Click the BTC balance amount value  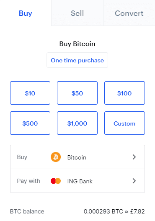tap(114, 211)
